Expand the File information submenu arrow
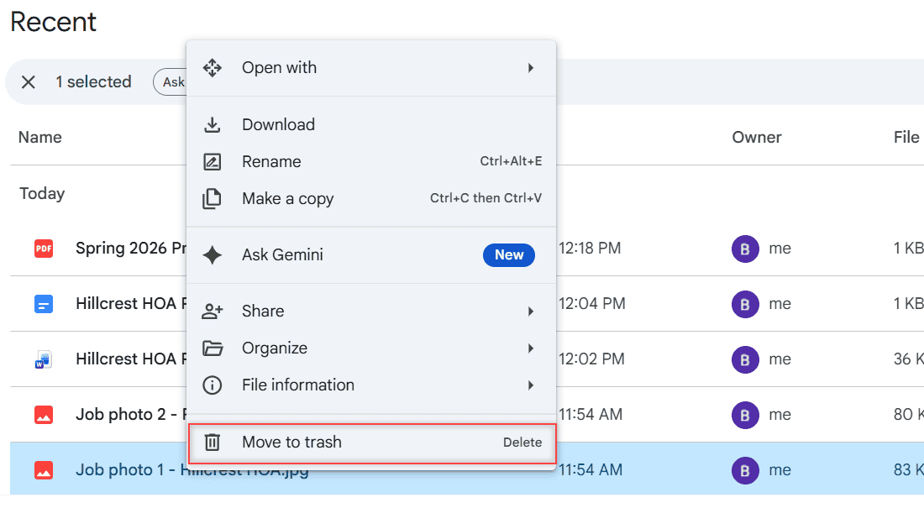The image size is (924, 508). pyautogui.click(x=531, y=385)
